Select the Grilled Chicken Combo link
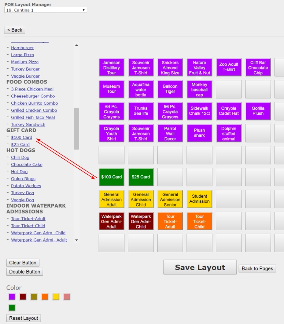The width and height of the screenshot is (284, 324). point(34,110)
